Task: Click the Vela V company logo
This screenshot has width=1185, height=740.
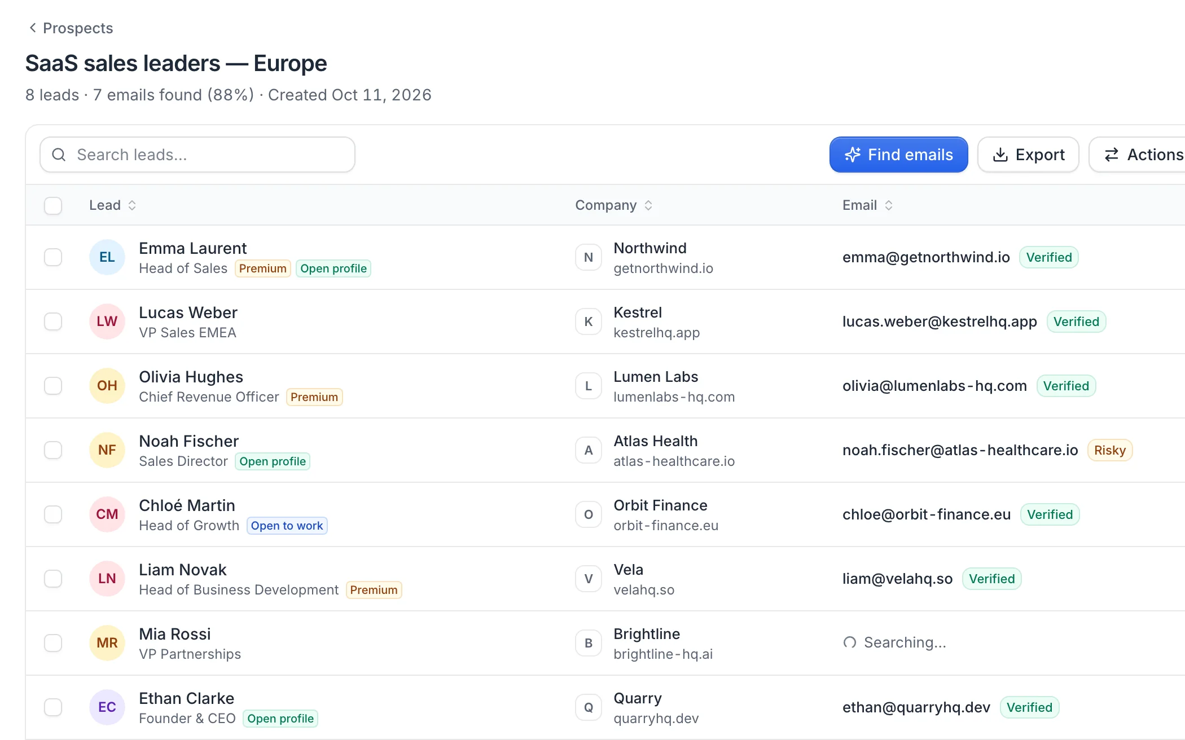Action: click(x=589, y=579)
